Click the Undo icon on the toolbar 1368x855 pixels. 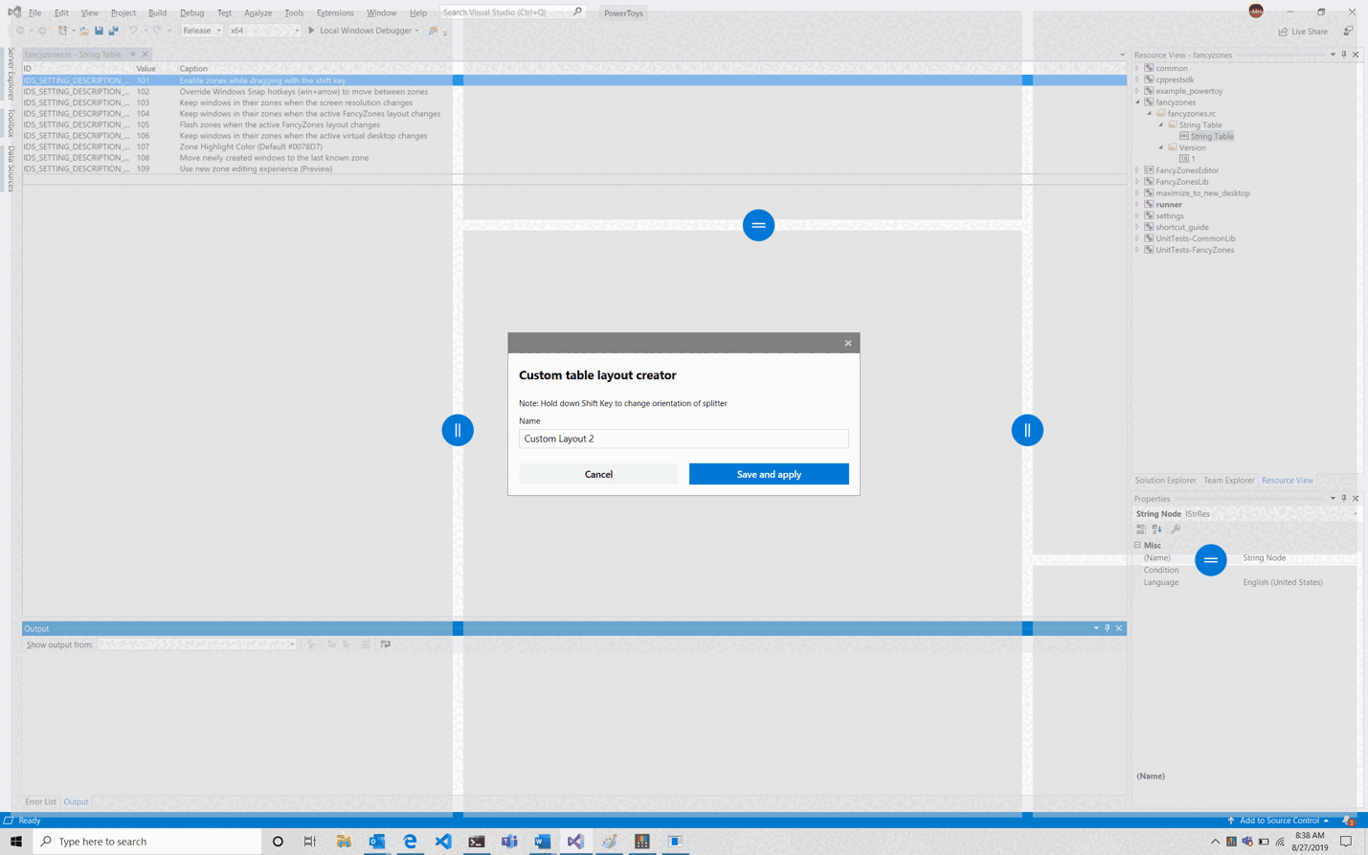point(131,31)
